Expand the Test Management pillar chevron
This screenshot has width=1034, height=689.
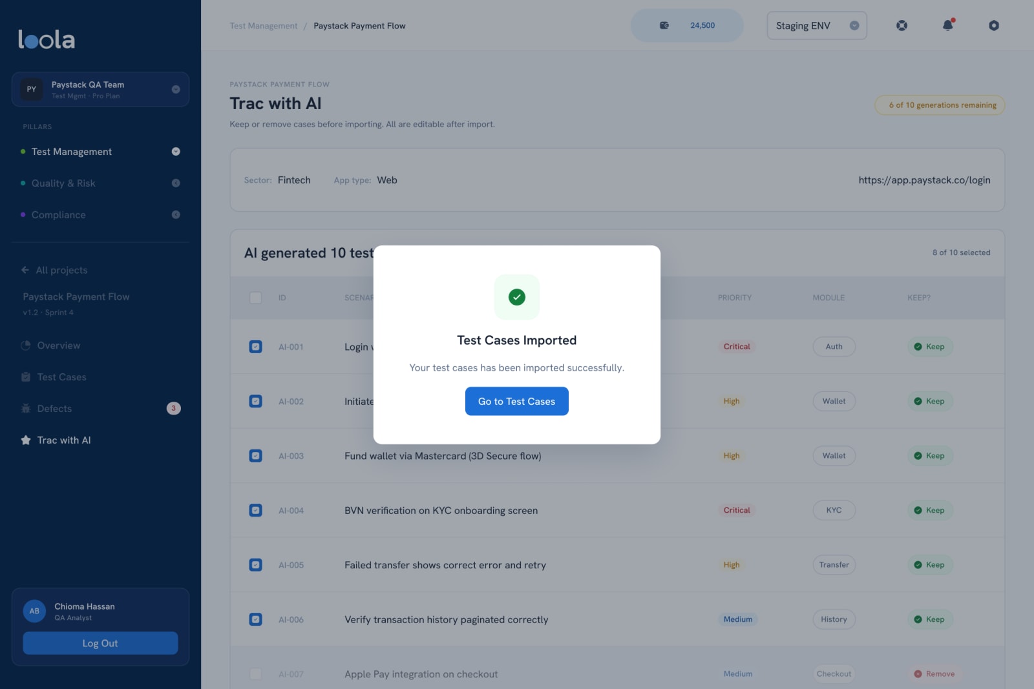176,152
